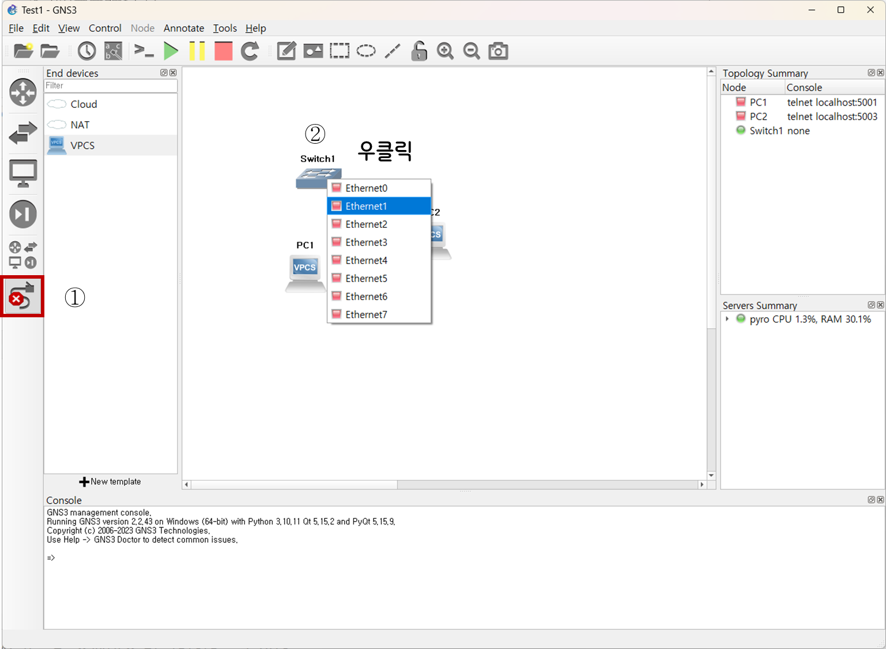
Task: Select the Draw an ellipse tool
Action: [x=366, y=51]
